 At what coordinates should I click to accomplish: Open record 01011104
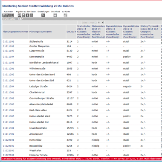9,57
